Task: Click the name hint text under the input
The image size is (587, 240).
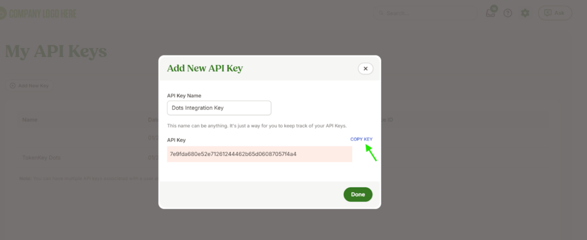Action: tap(257, 126)
